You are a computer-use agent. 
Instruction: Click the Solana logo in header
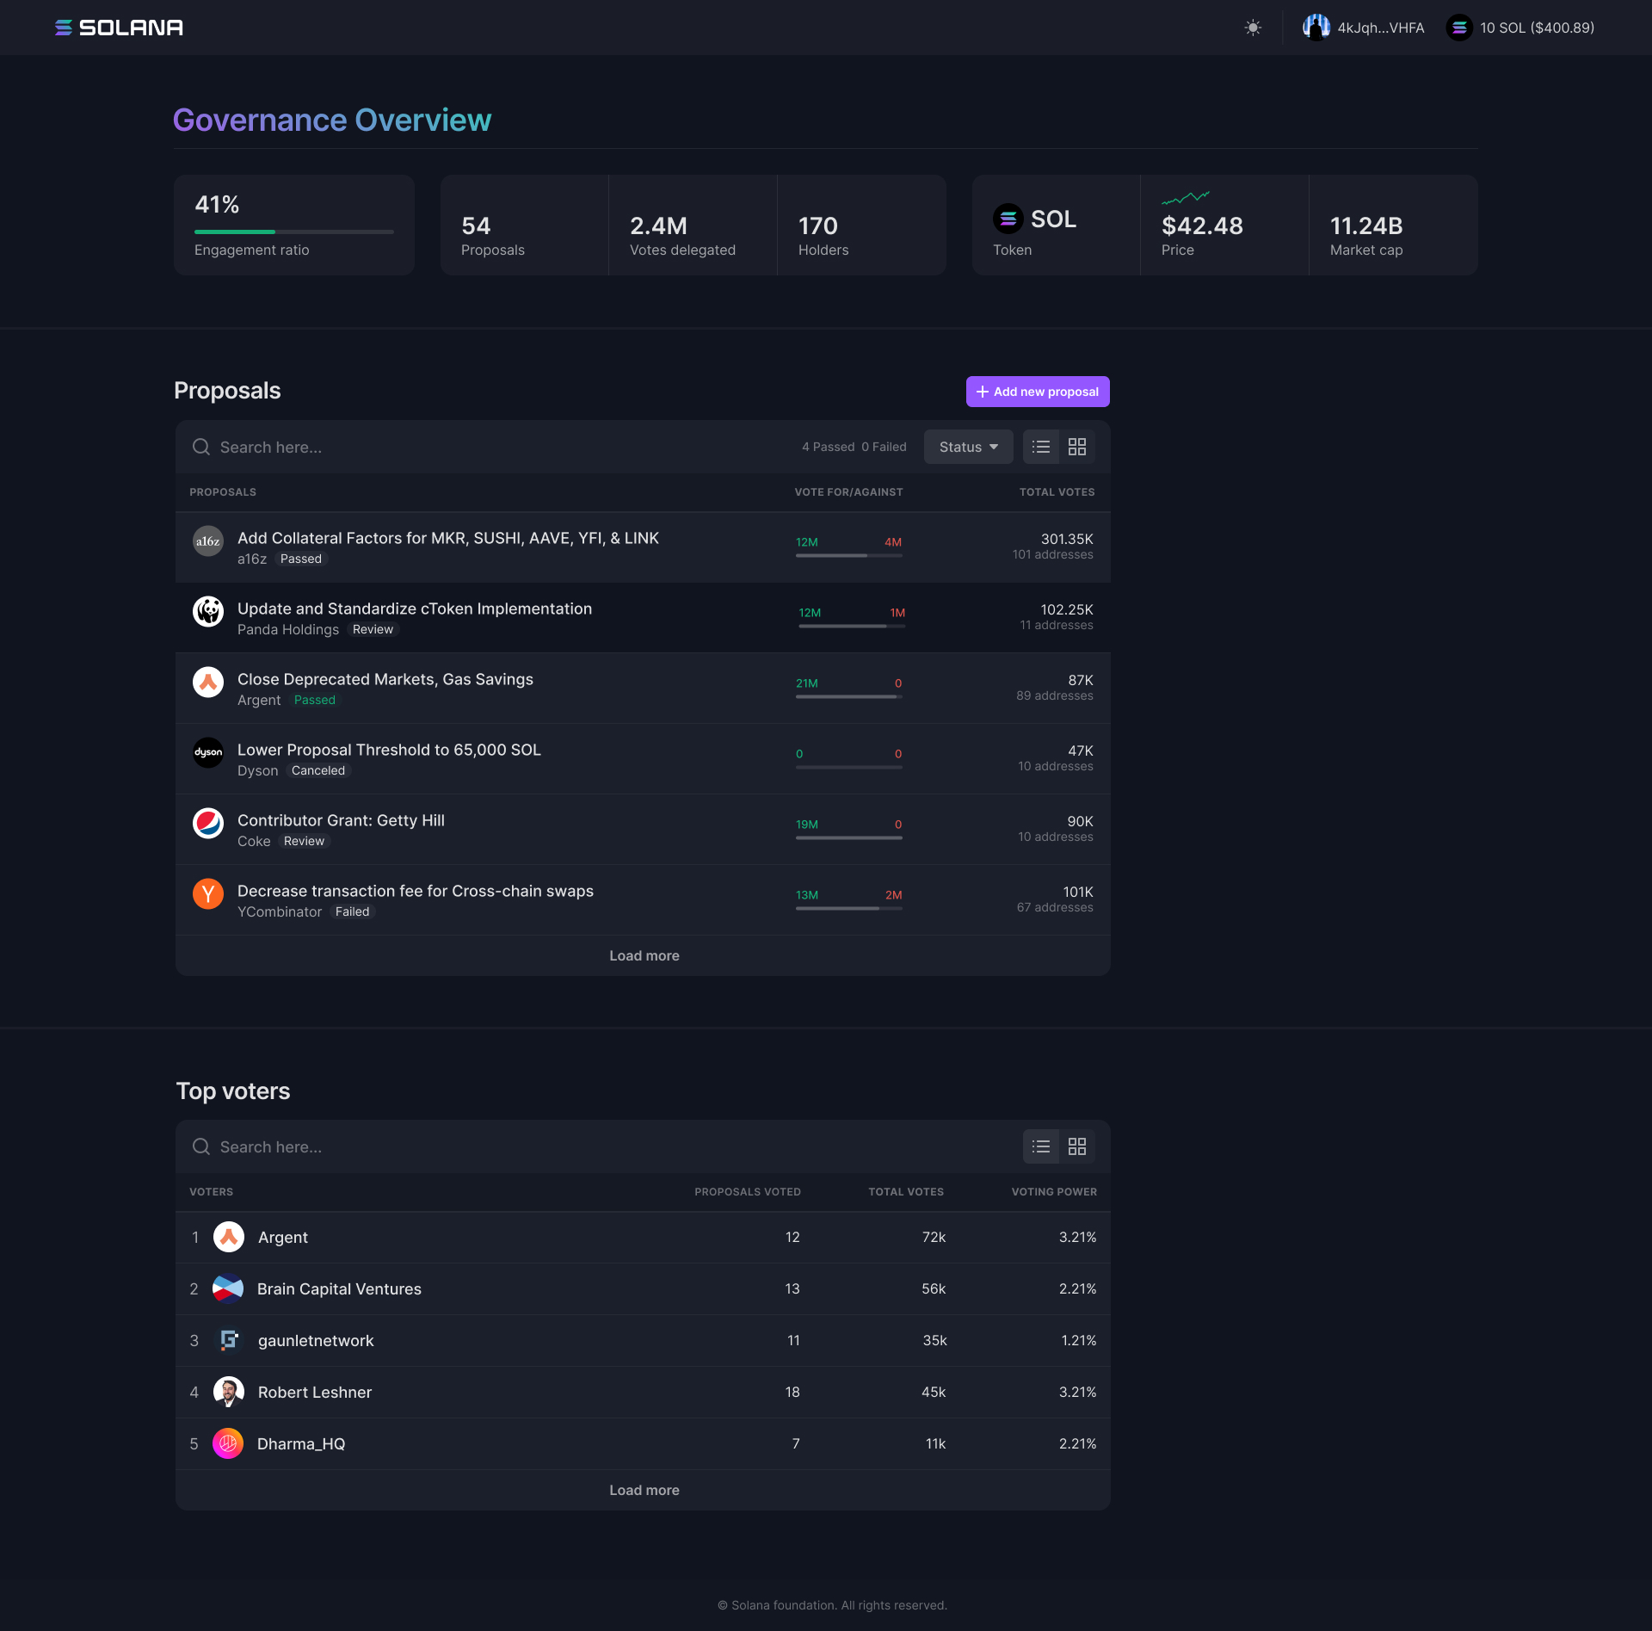(119, 28)
